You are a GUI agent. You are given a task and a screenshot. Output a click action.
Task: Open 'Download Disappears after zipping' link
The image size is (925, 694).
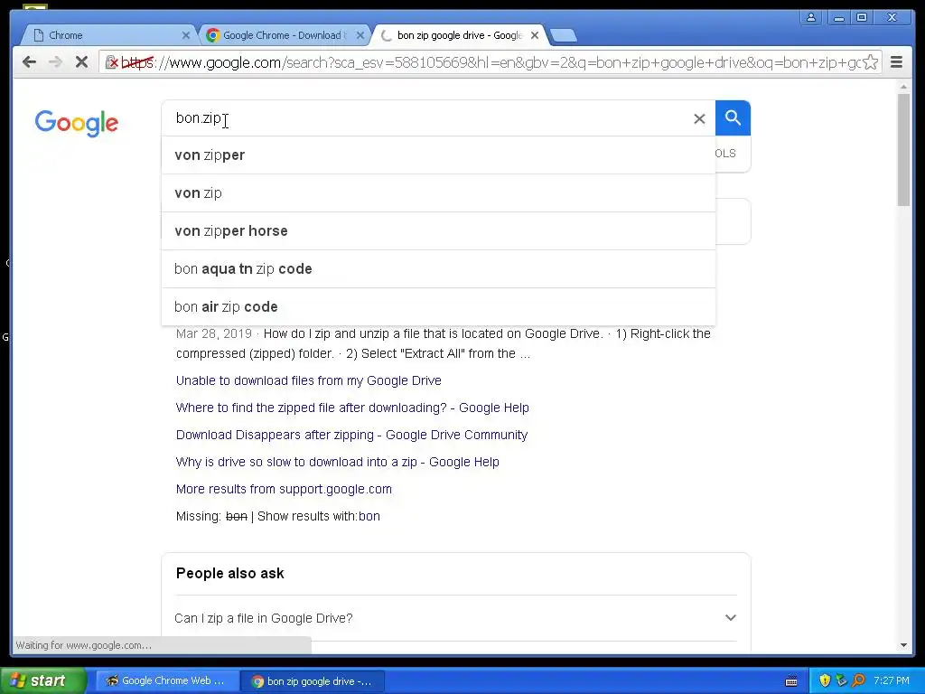click(351, 435)
